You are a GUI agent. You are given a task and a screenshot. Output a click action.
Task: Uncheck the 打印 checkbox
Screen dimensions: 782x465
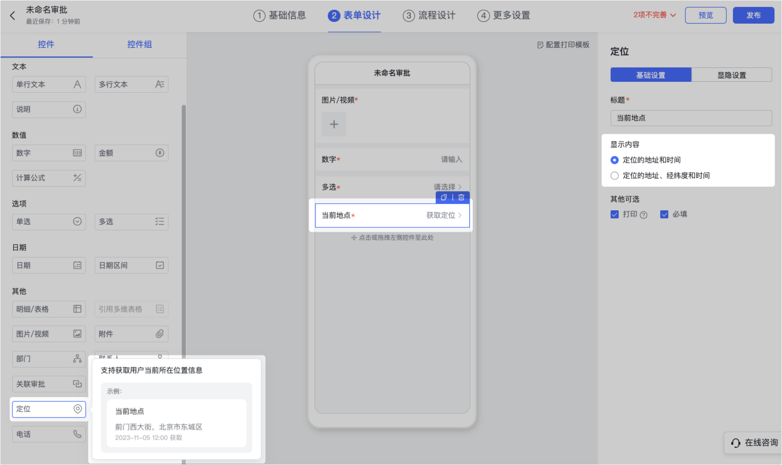click(x=615, y=214)
